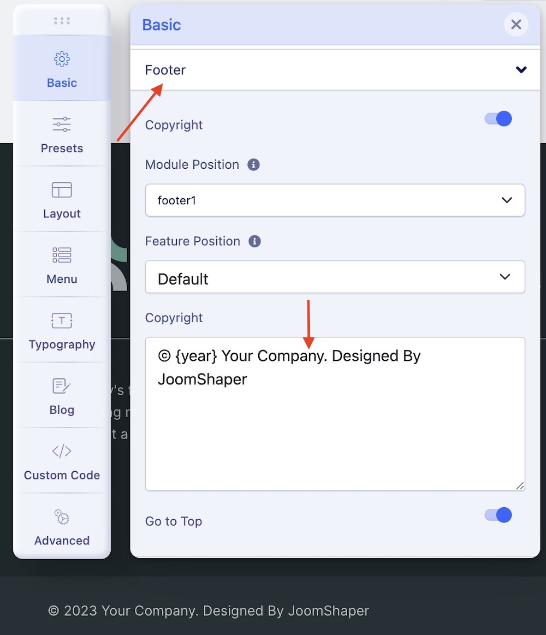The width and height of the screenshot is (546, 635).
Task: Open the Typography settings icon
Action: pos(62,321)
